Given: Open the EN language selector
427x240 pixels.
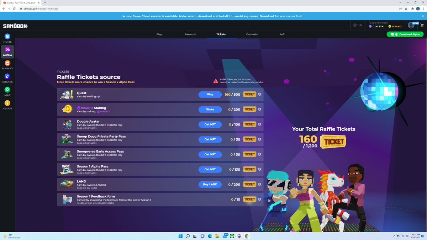Looking at the screenshot, I should click(358, 25).
